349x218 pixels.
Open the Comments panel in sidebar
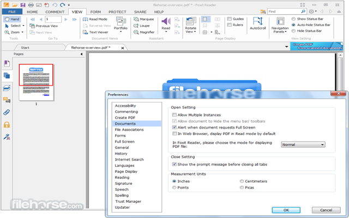[7, 100]
